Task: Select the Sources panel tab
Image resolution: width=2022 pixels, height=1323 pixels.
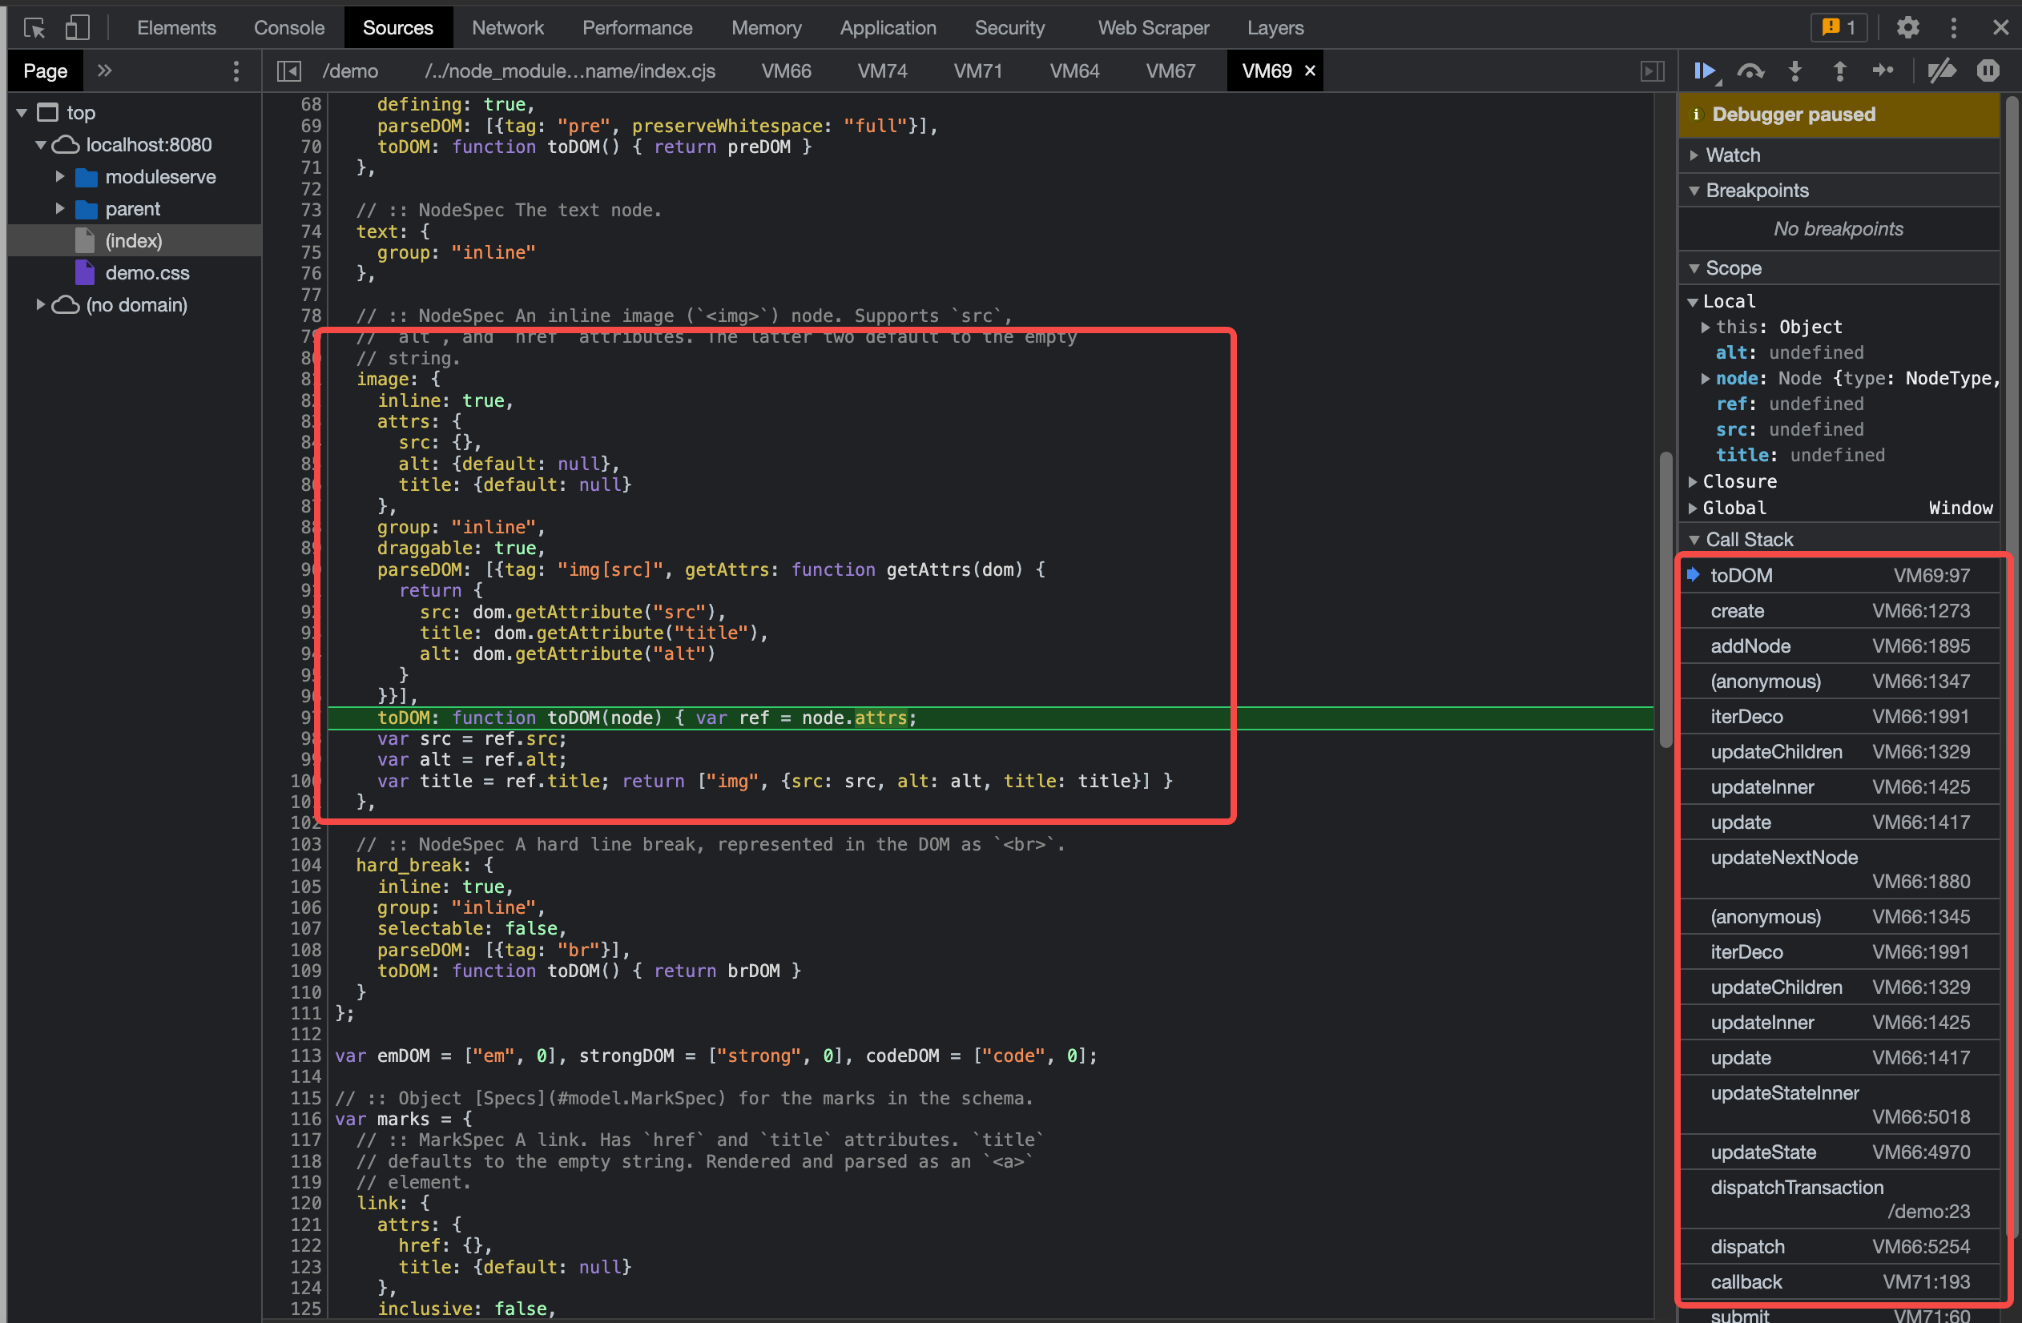Action: [396, 26]
